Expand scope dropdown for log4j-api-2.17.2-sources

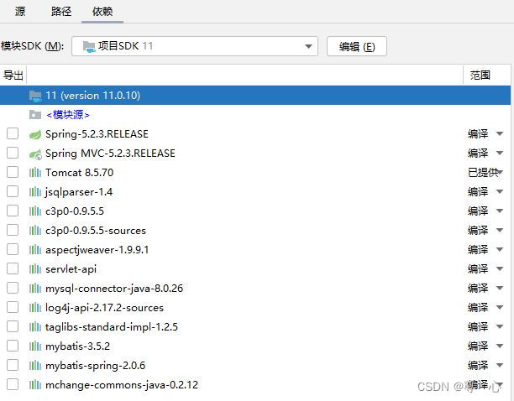click(x=500, y=308)
